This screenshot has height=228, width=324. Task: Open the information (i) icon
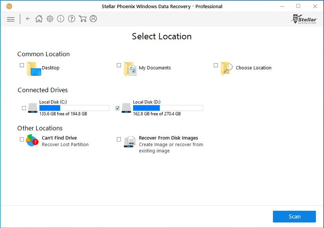(60, 19)
